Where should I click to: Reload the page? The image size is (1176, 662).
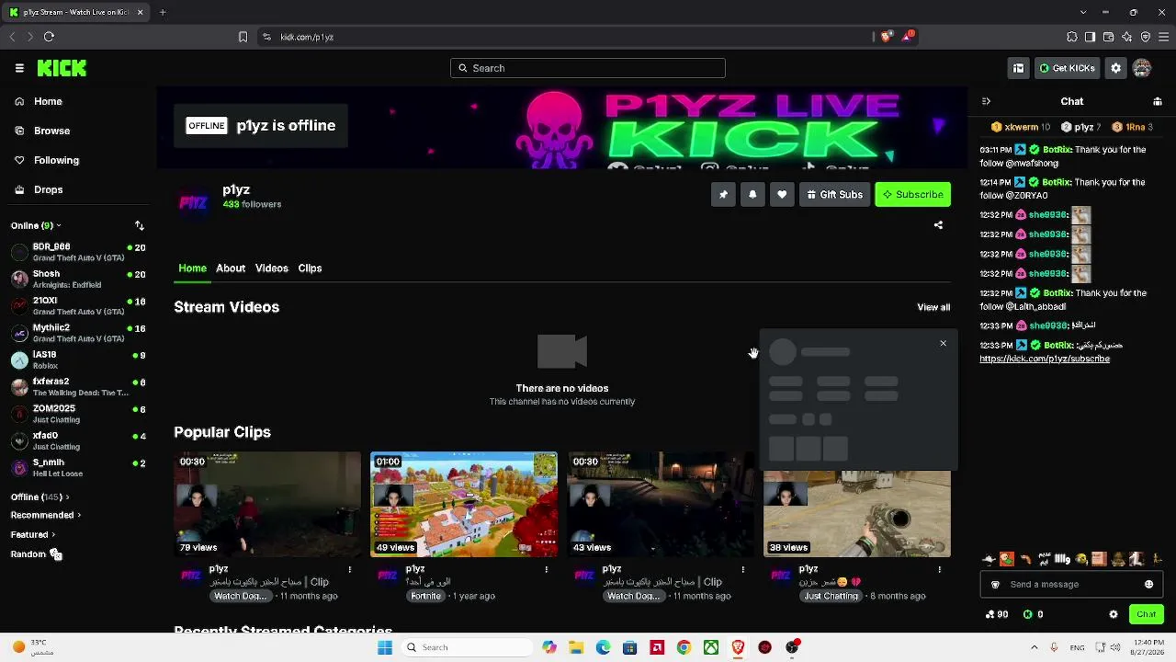click(49, 37)
